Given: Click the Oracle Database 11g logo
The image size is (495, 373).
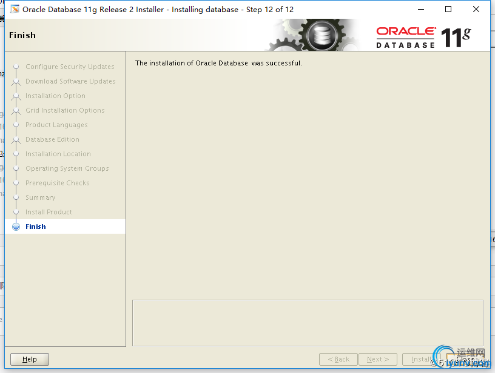Looking at the screenshot, I should click(x=423, y=38).
